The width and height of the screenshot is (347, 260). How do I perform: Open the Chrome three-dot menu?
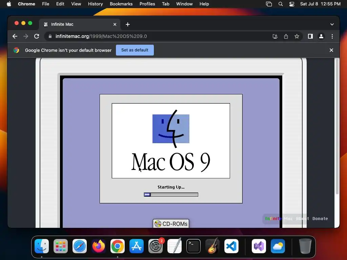[332, 36]
